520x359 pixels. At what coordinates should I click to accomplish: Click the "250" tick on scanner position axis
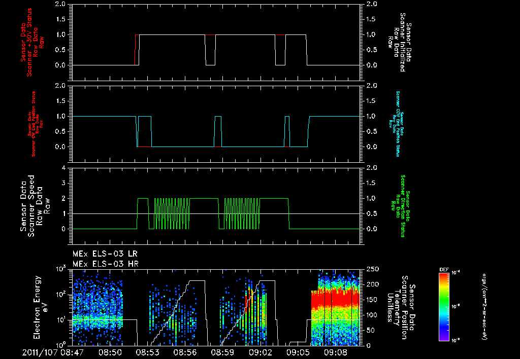[x=372, y=269]
